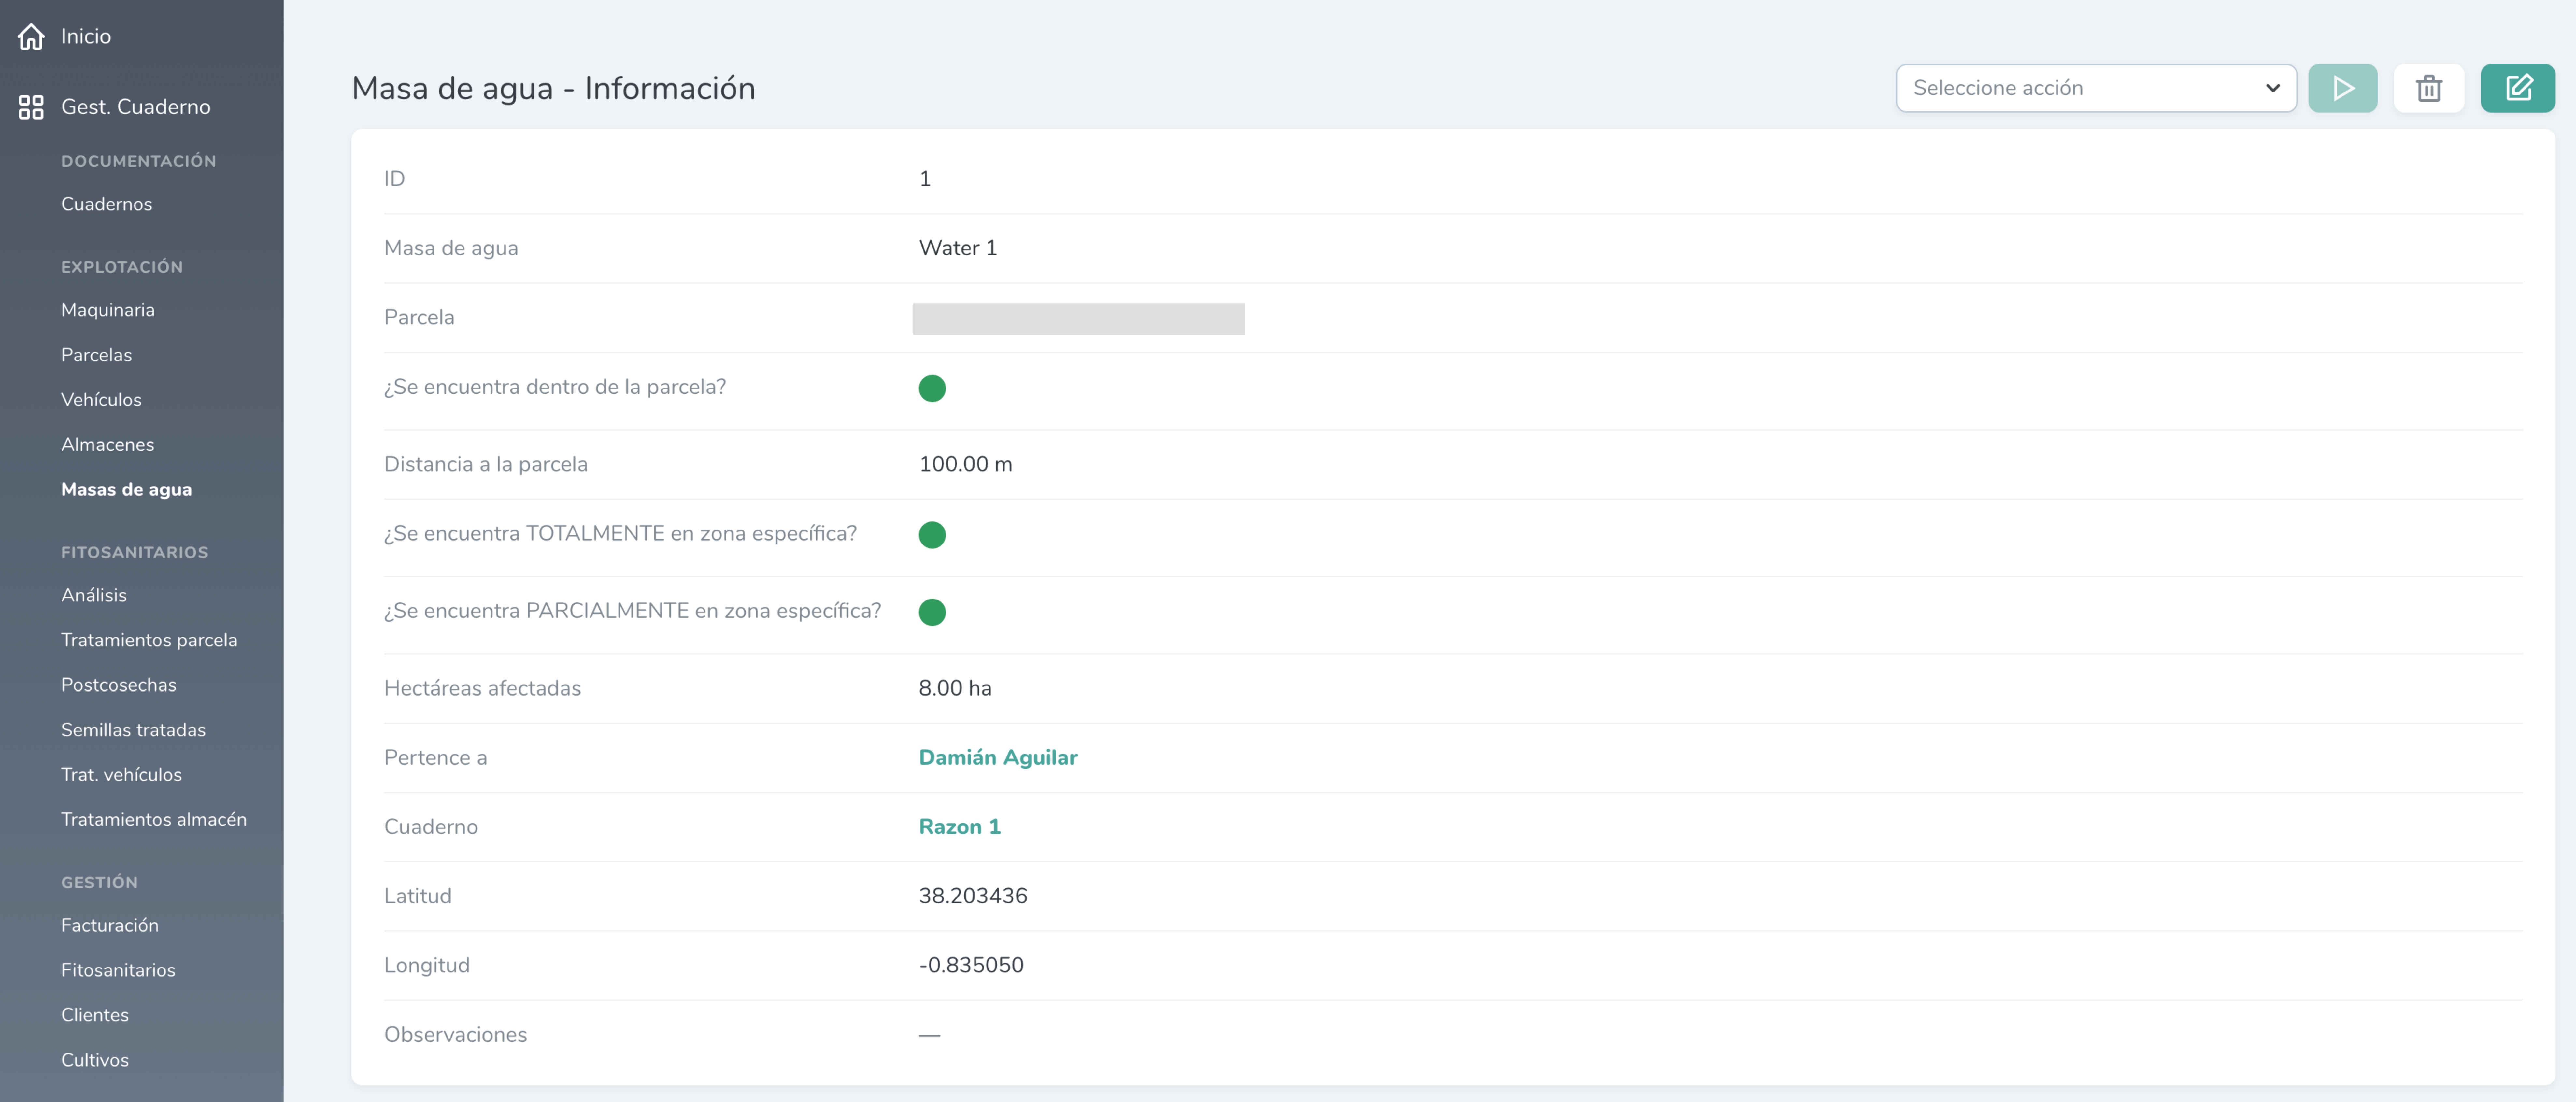Open Maquinaria from the sidebar
The width and height of the screenshot is (2576, 1102).
107,310
